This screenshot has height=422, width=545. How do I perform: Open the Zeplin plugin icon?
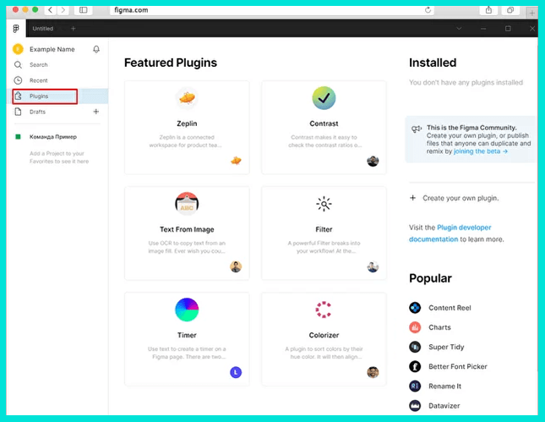tap(187, 98)
